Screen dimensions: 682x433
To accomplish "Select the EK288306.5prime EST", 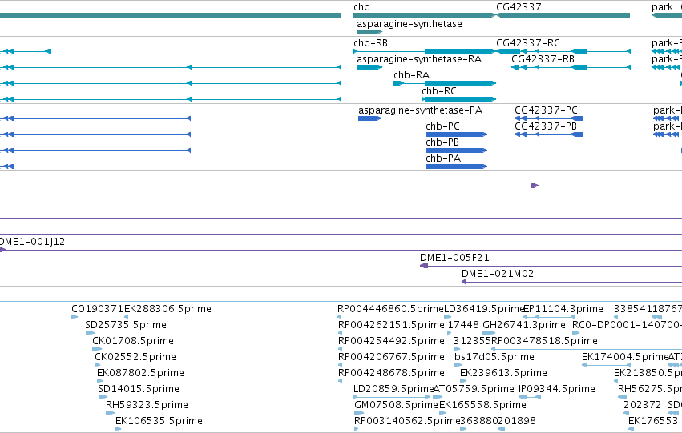I will (x=126, y=317).
